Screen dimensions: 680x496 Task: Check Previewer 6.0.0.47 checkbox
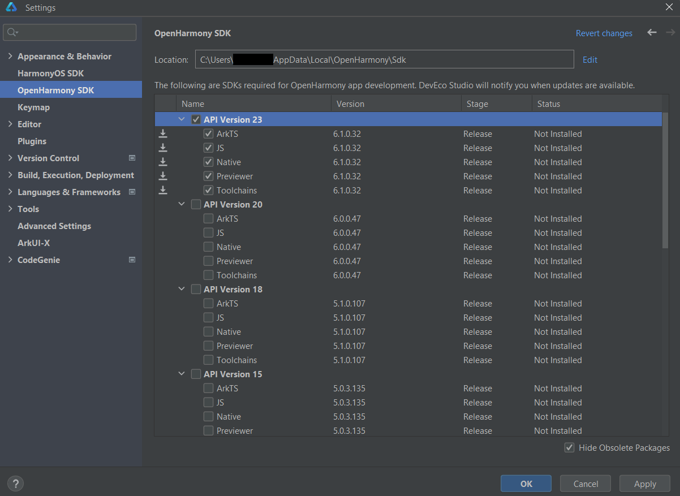click(209, 261)
